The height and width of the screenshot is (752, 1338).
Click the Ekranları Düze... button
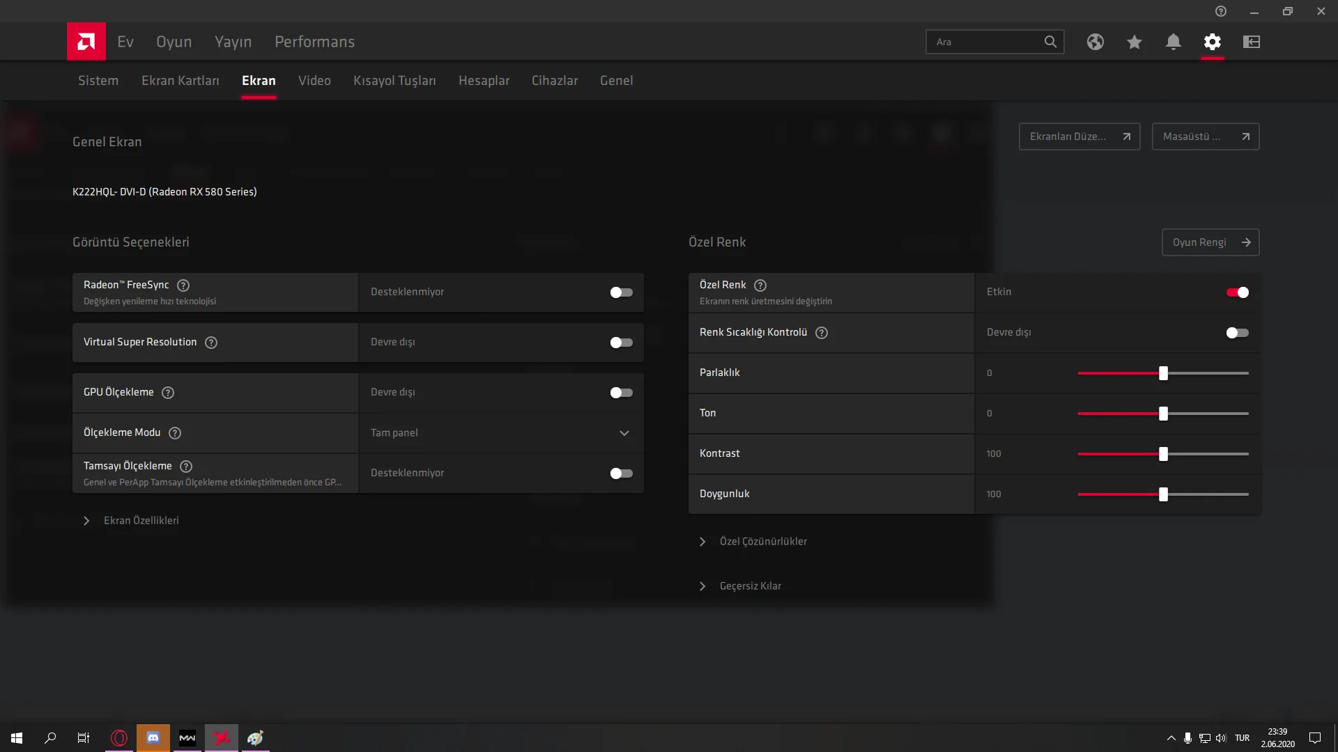(1079, 136)
